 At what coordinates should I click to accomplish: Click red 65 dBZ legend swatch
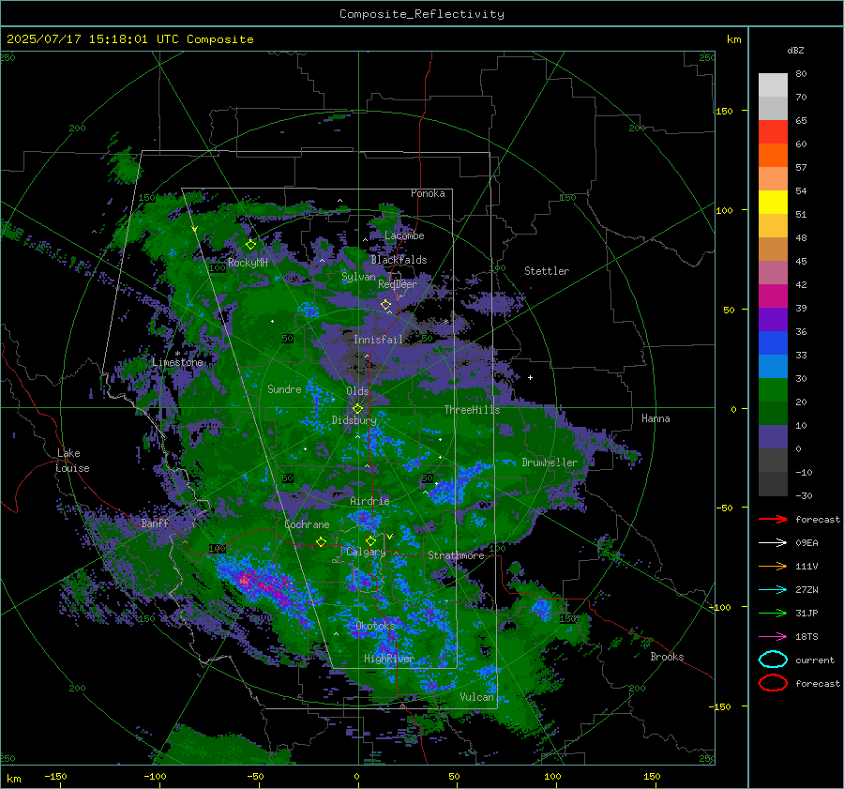tap(773, 131)
